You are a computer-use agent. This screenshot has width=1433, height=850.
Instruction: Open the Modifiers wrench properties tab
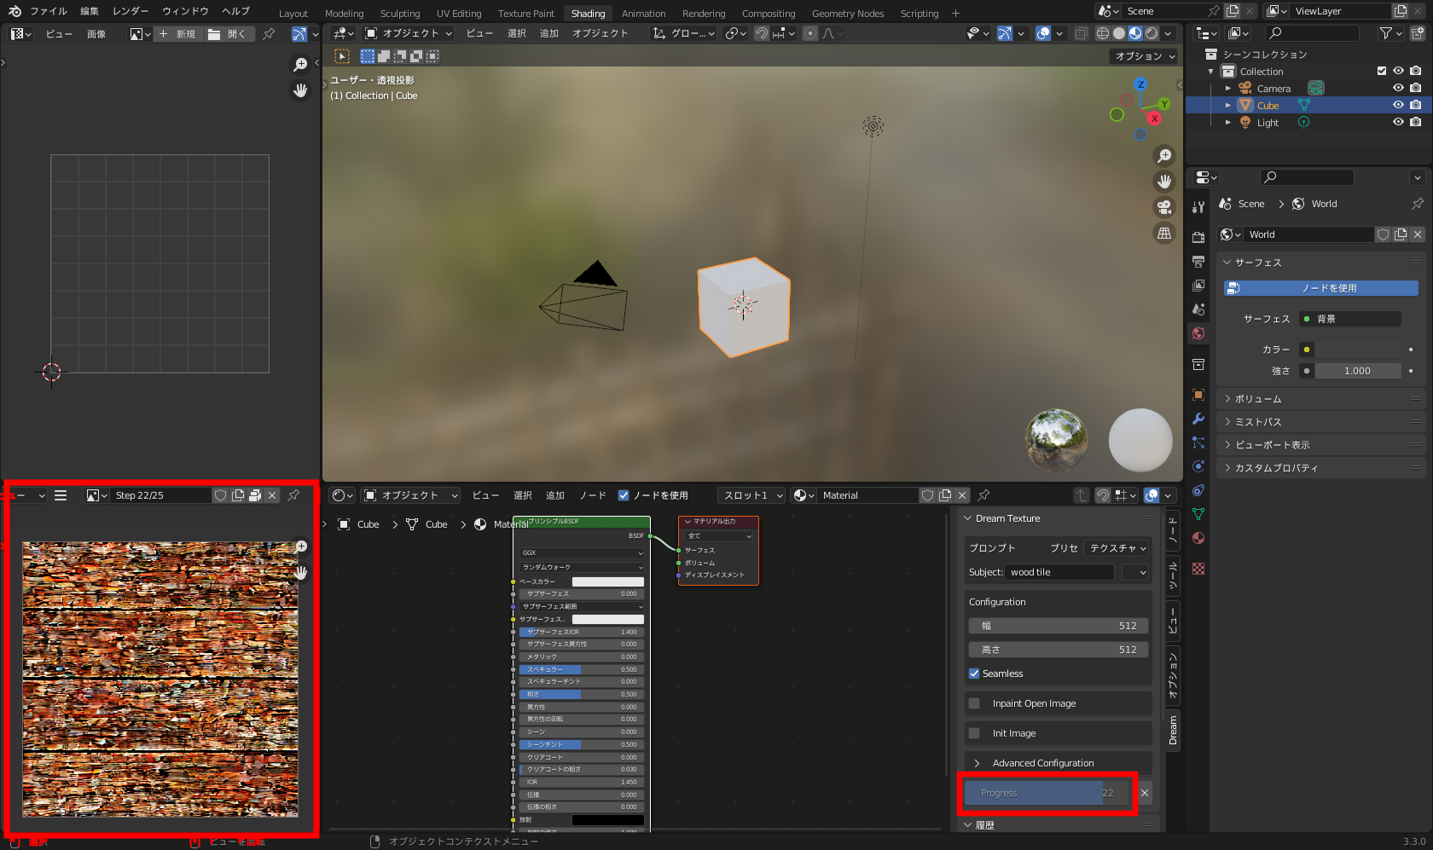click(1198, 419)
